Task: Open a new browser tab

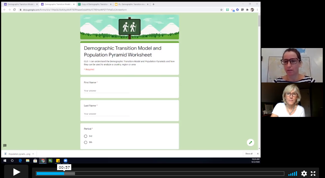Action: [x=153, y=4]
